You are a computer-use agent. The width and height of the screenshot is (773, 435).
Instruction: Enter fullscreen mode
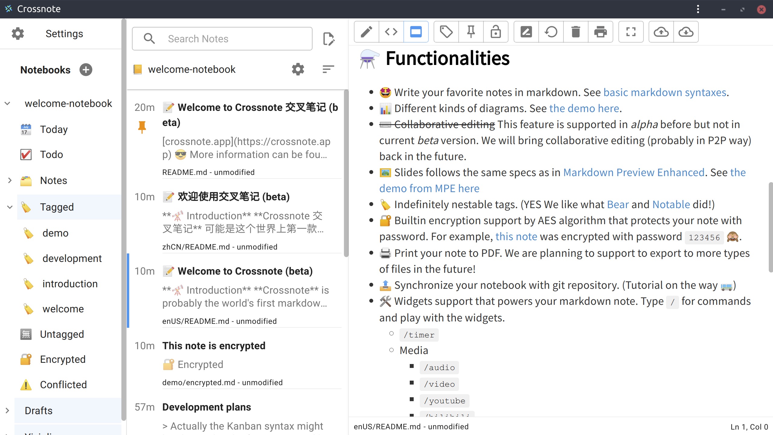tap(631, 32)
